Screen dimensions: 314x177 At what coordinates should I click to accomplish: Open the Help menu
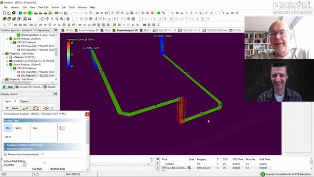93,7
